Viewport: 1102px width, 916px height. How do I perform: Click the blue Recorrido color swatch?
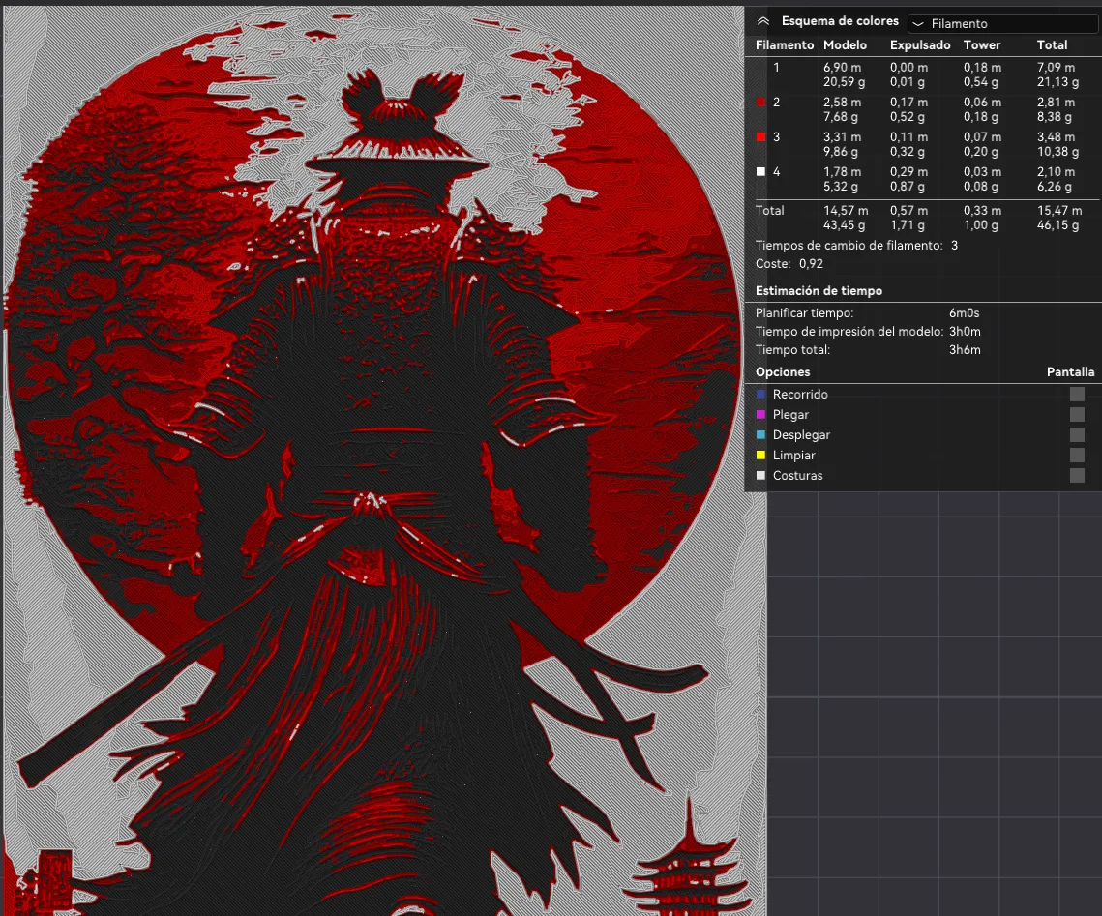(760, 394)
